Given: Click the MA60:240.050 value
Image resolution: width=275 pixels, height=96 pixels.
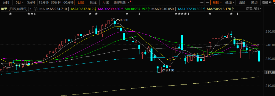Looking at the screenshot, I should tap(162, 9).
